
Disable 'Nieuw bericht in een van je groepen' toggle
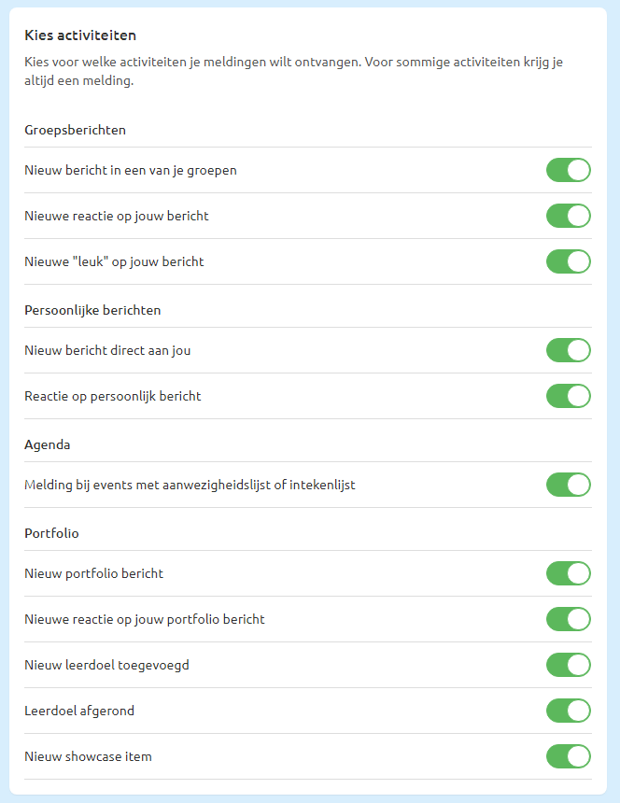pos(569,170)
